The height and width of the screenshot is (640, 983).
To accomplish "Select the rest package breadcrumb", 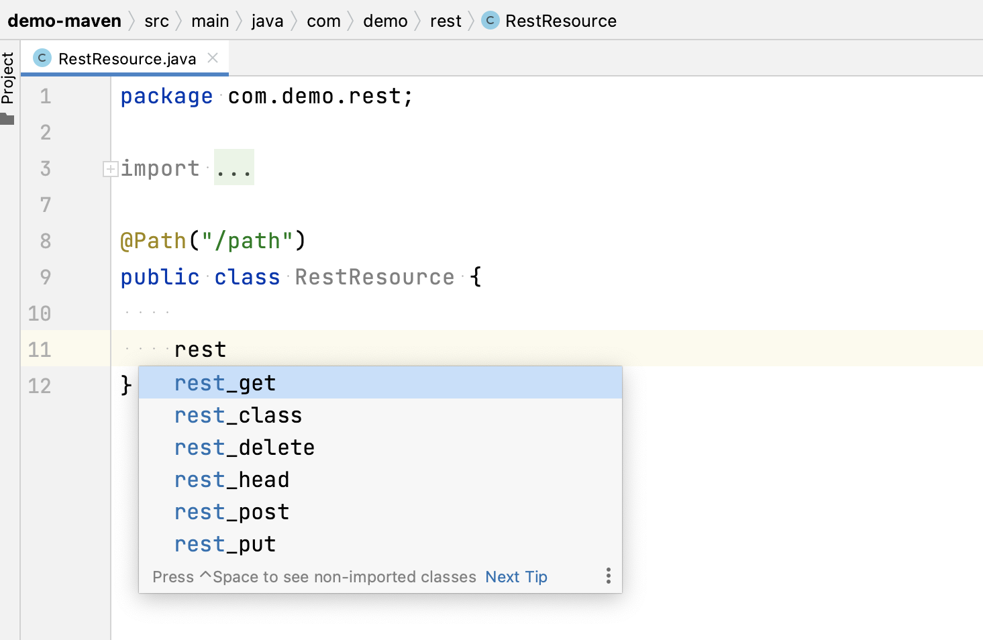I will pyautogui.click(x=446, y=21).
